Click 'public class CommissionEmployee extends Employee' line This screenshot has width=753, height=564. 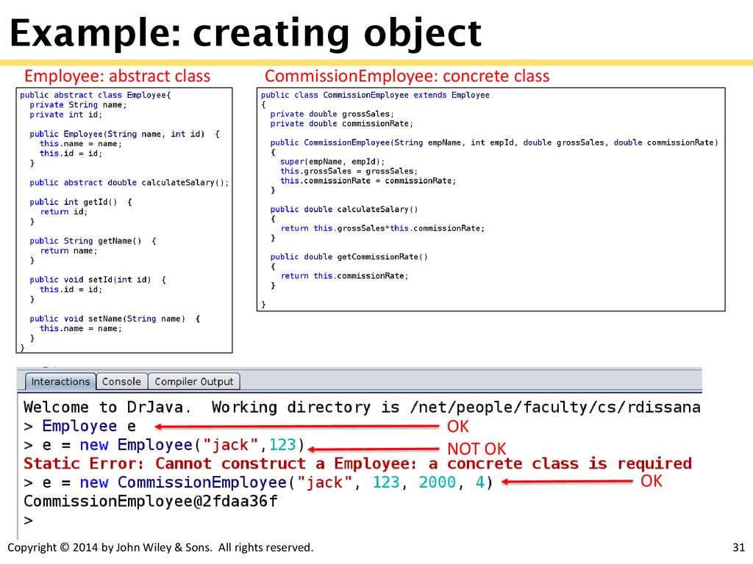pos(375,95)
